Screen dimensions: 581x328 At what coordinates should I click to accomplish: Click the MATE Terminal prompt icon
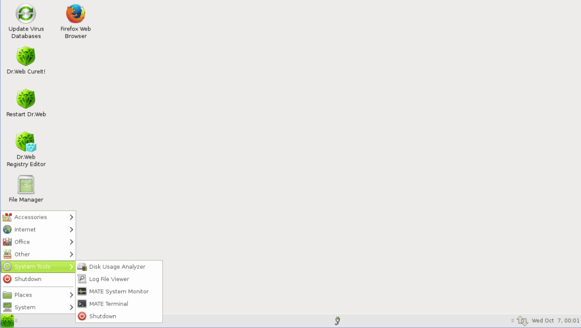[x=82, y=304]
